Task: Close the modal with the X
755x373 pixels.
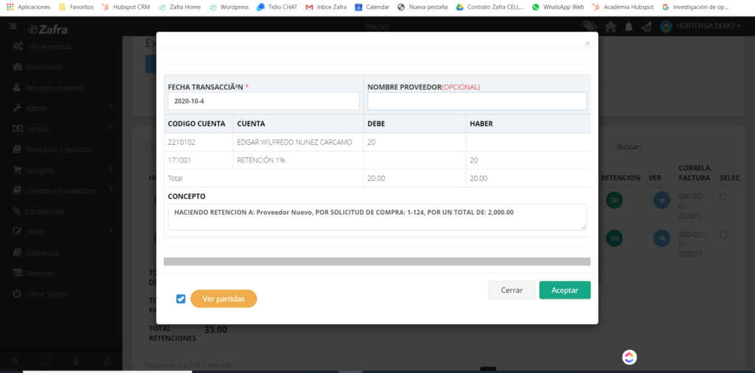Action: tap(588, 43)
